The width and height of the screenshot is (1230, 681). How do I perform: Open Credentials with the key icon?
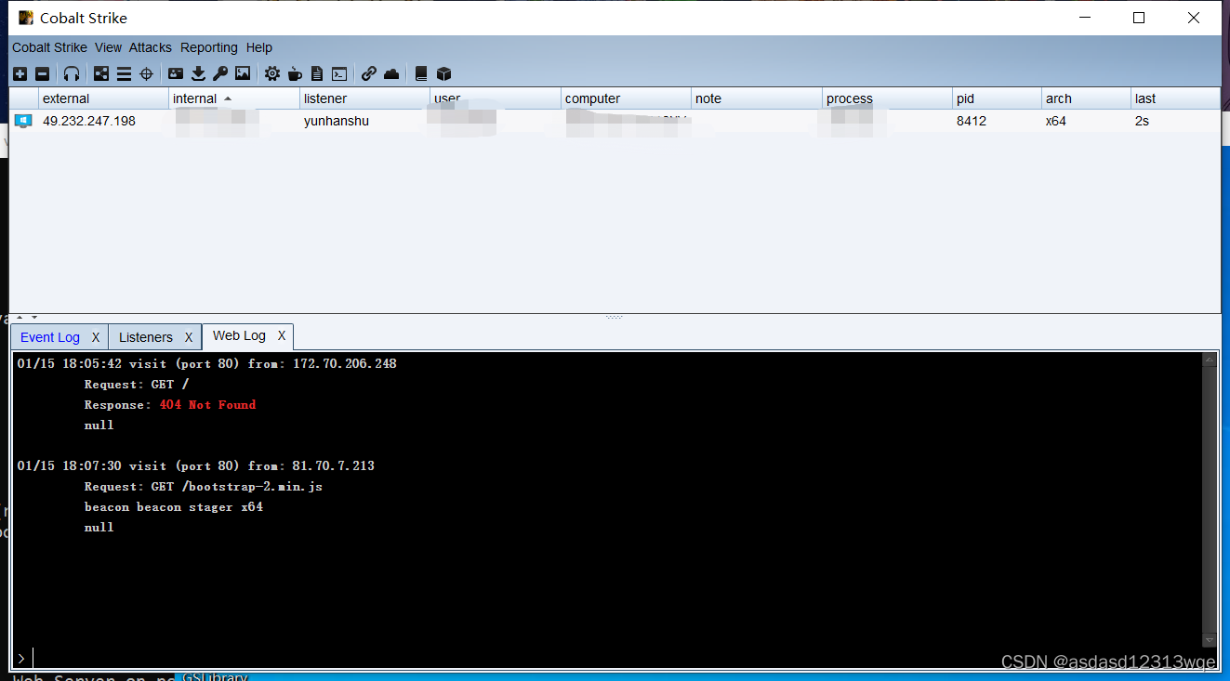click(x=220, y=73)
